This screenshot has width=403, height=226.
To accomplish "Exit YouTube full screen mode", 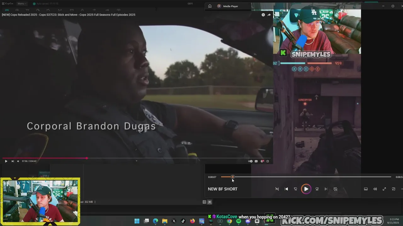I will tap(268, 161).
